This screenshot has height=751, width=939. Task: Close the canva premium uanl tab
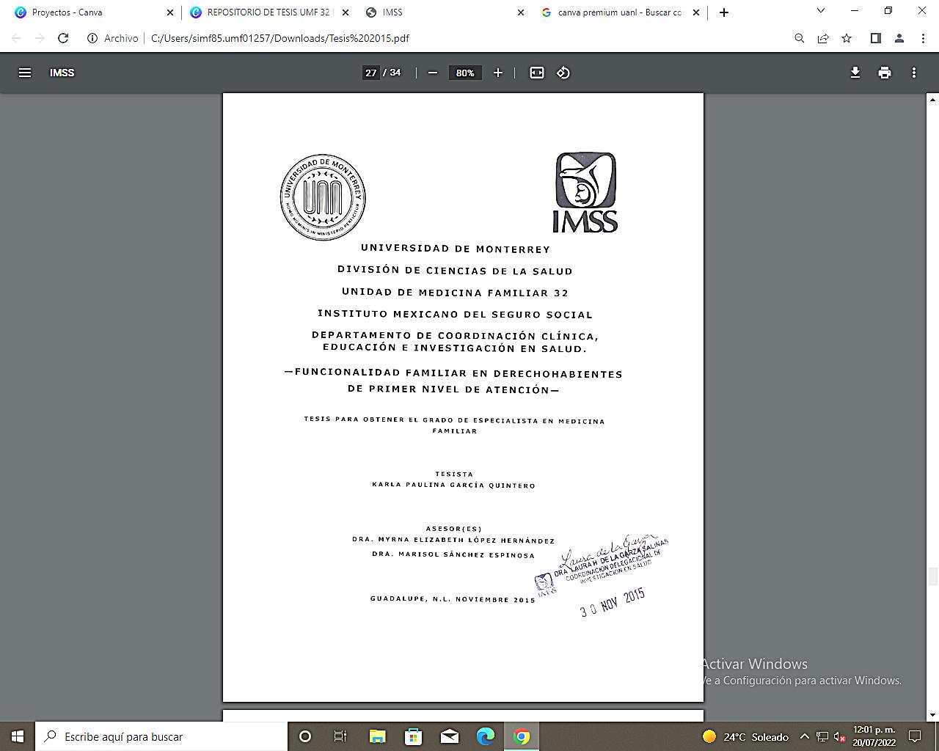[x=696, y=12]
